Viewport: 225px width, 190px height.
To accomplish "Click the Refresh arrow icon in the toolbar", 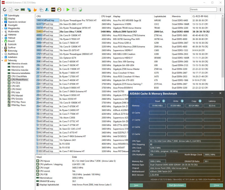I will (5, 10).
